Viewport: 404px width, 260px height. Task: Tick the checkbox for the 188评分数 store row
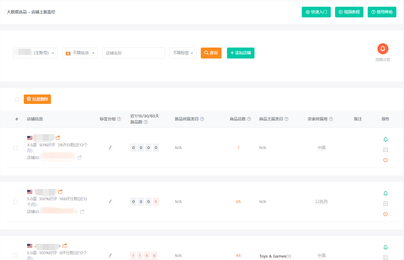pyautogui.click(x=16, y=202)
